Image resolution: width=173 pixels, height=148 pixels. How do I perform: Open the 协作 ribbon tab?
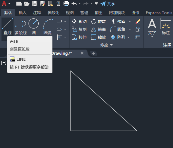click(x=135, y=13)
